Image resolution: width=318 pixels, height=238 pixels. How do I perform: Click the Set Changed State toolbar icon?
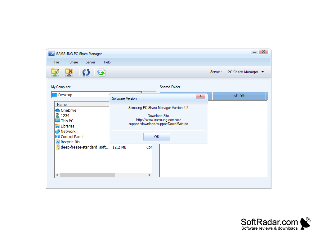tap(101, 72)
